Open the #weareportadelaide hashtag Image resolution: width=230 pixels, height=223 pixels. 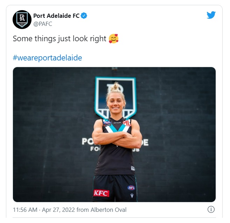click(47, 58)
